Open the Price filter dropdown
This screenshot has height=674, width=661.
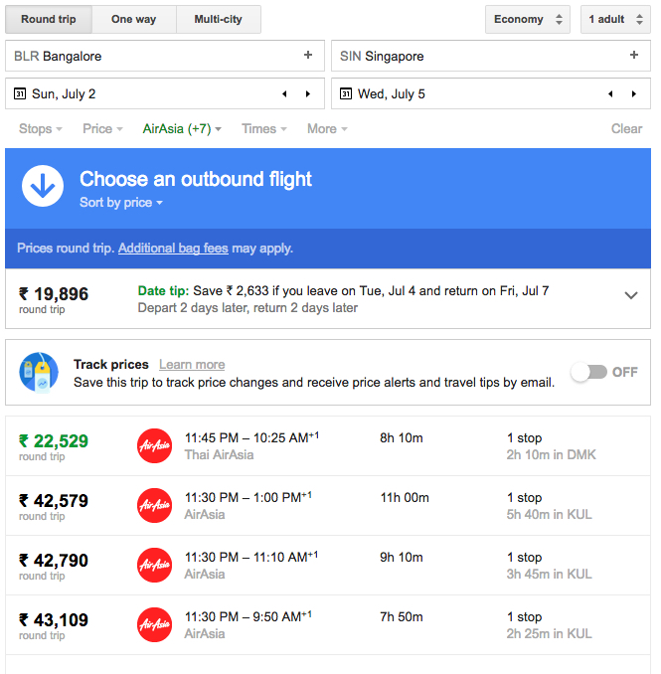[102, 129]
